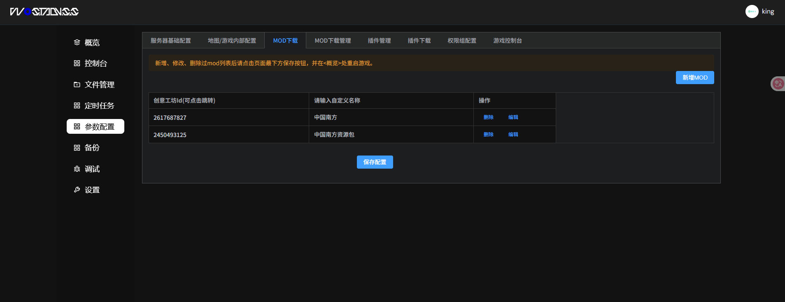The image size is (785, 302).
Task: Click the 控制台 grid icon
Action: coord(77,63)
